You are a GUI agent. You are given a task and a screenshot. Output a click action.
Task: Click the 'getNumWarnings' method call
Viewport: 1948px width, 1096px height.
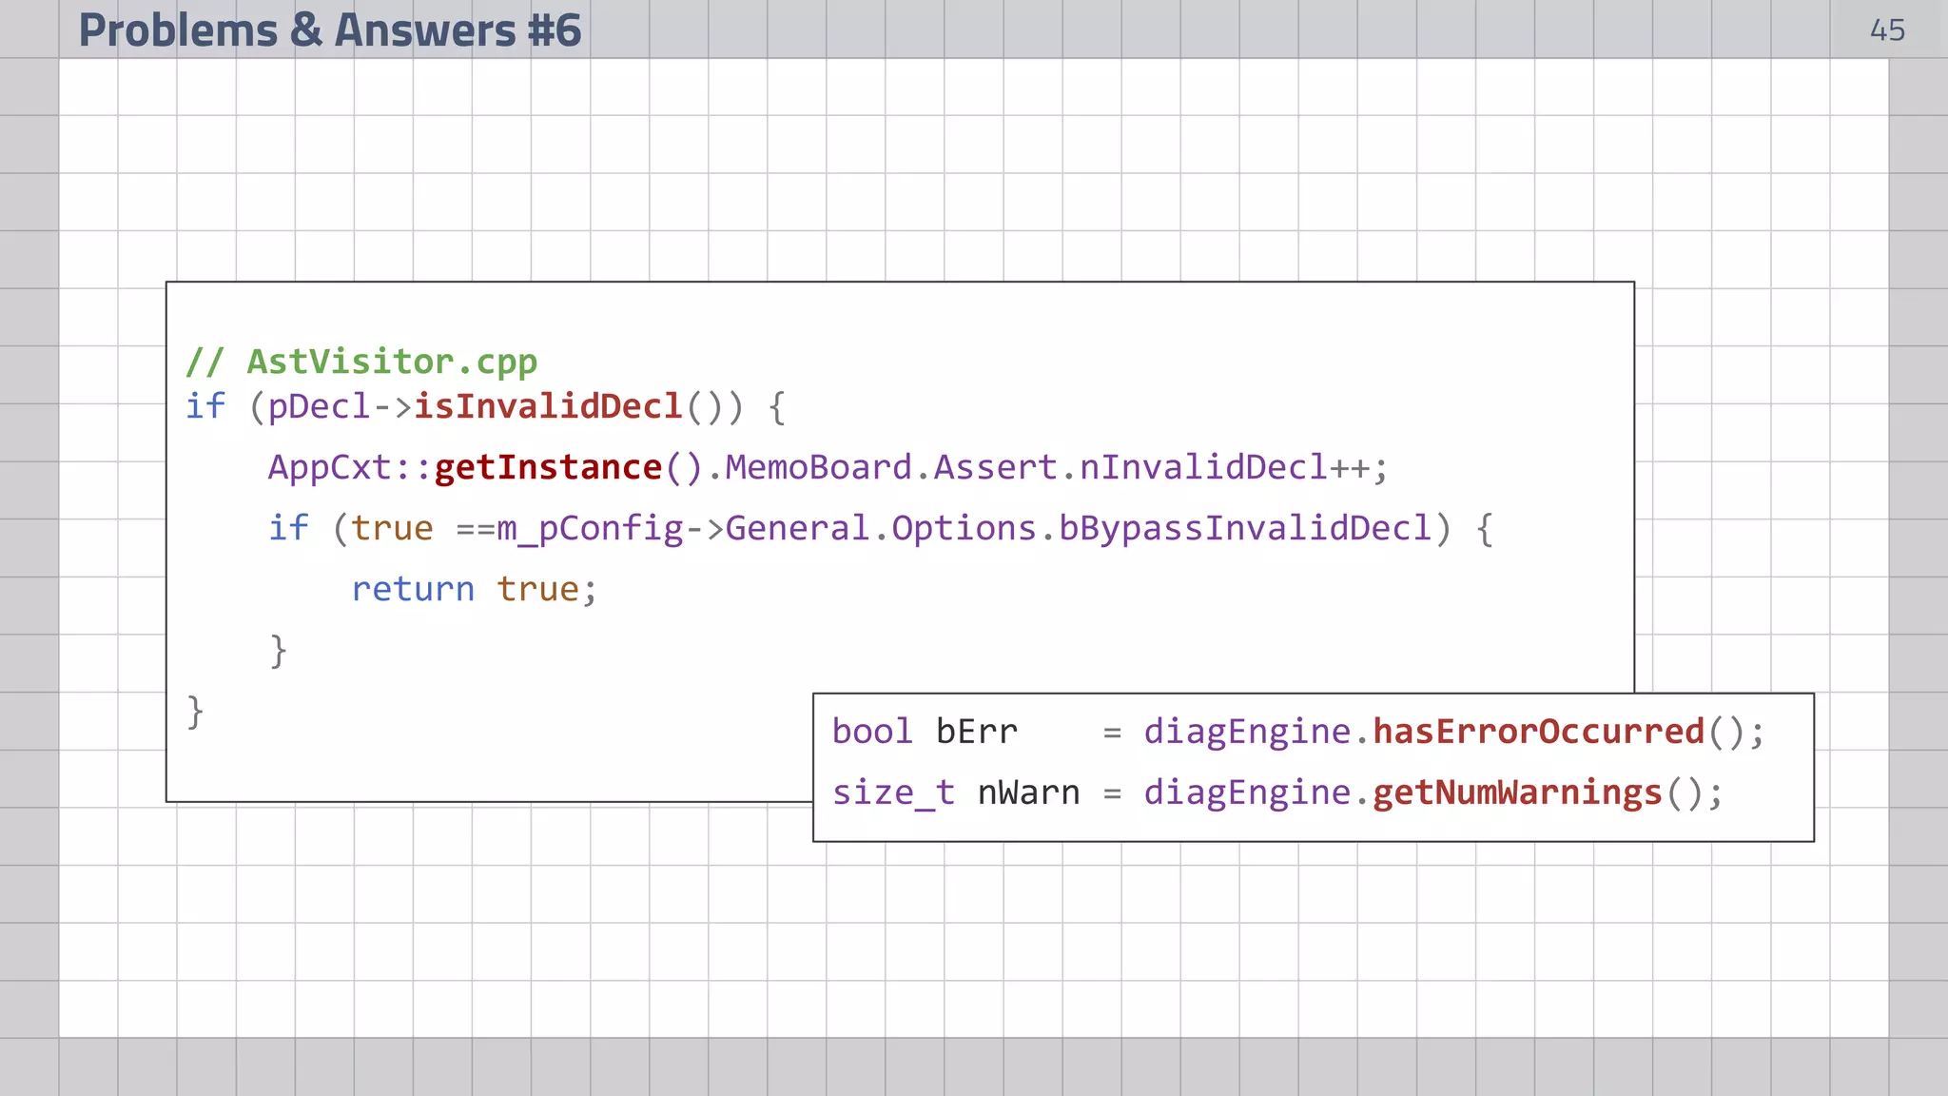pyautogui.click(x=1517, y=793)
